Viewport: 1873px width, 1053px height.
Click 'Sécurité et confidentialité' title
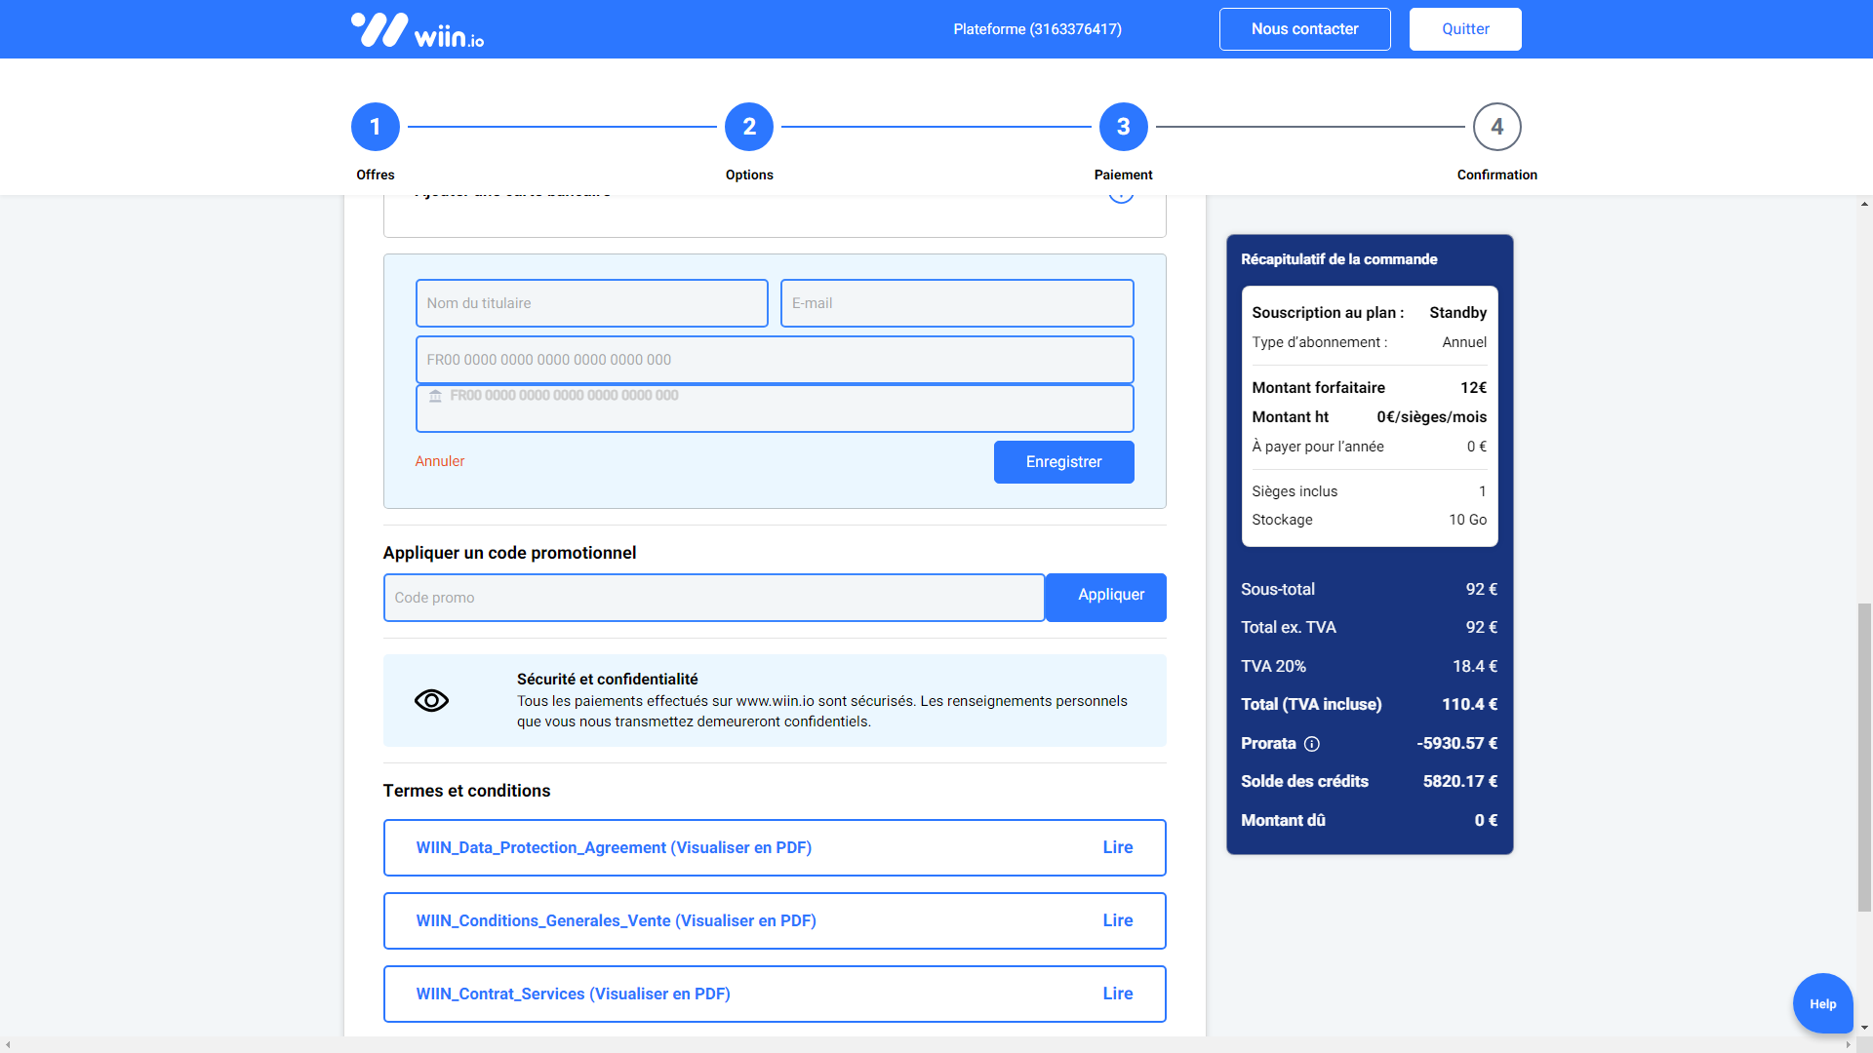[x=608, y=679]
